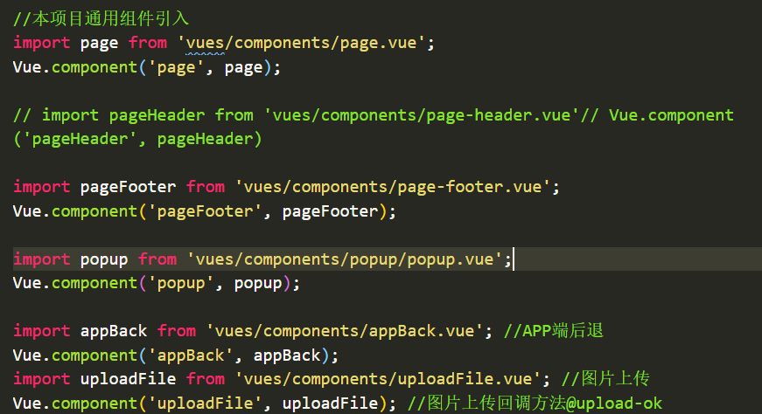Click the comment '//图片上传'

605,379
